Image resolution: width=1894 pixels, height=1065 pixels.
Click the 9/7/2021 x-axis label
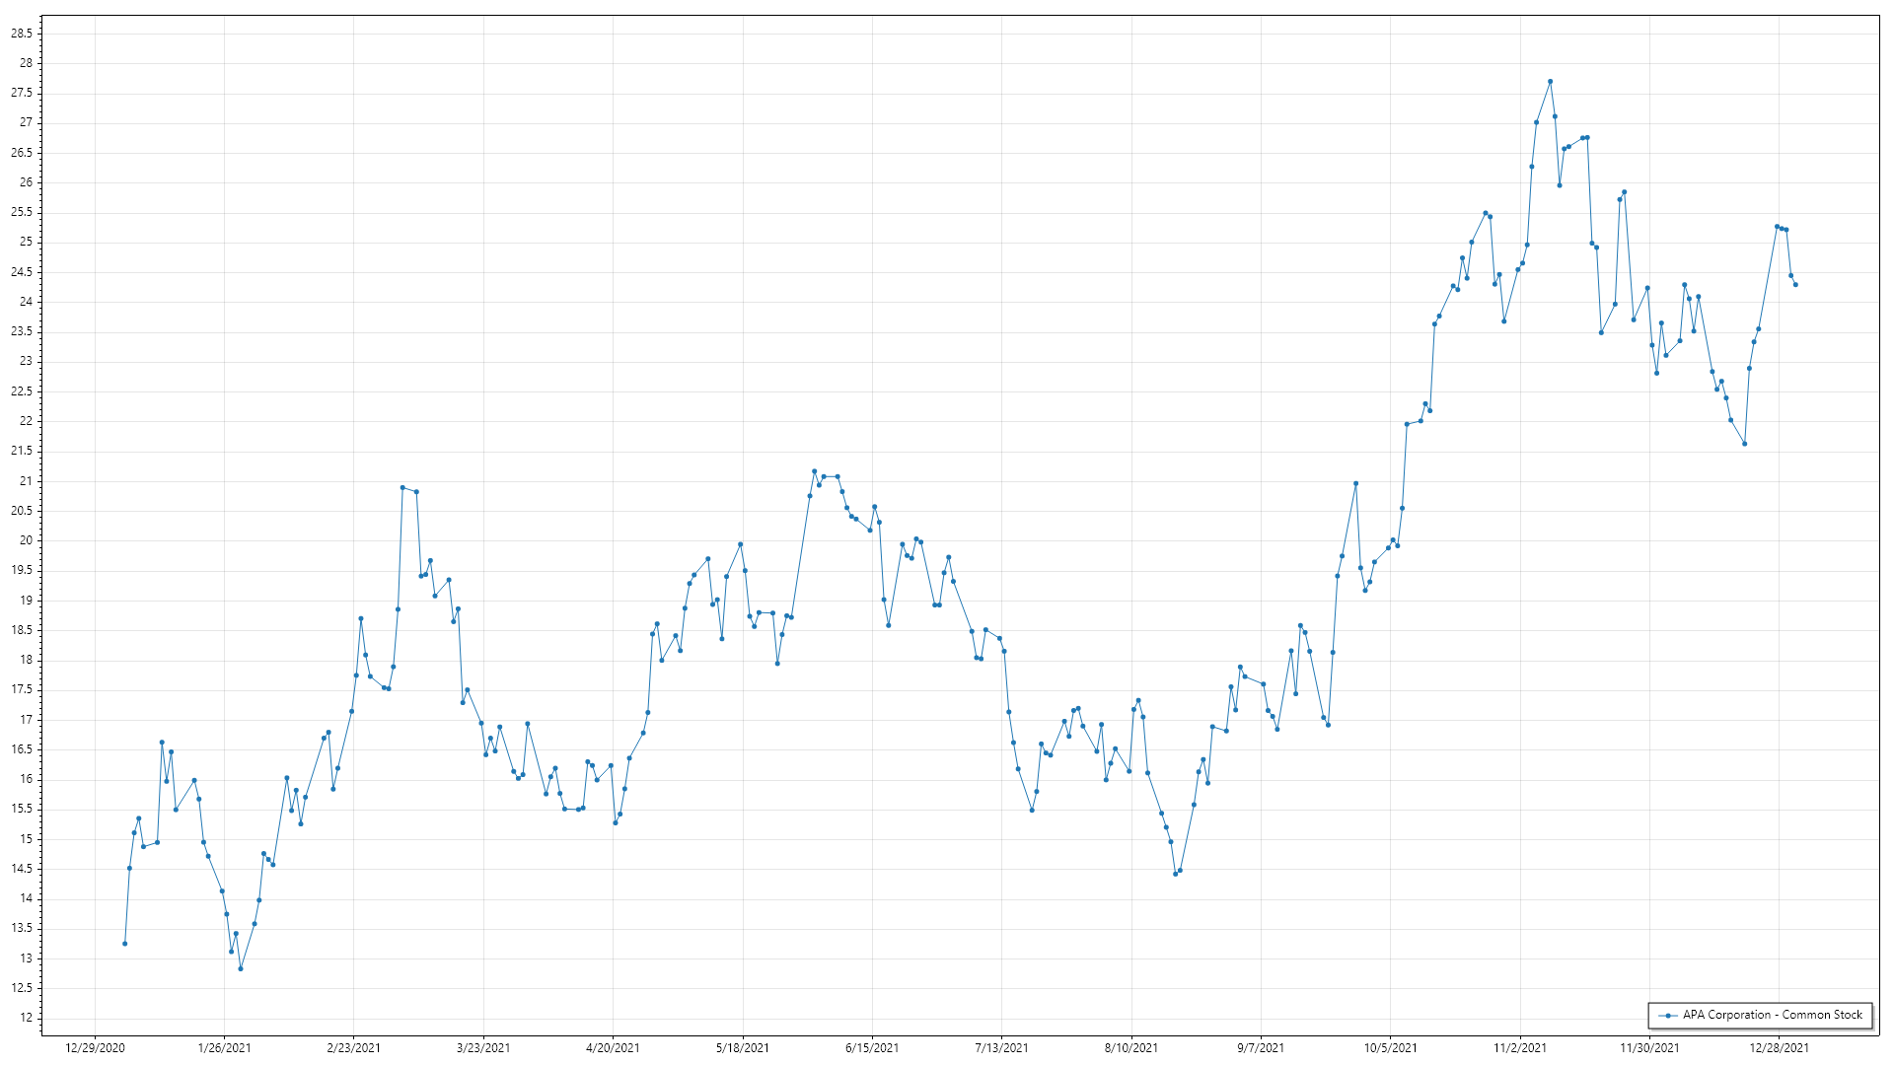tap(1261, 1048)
